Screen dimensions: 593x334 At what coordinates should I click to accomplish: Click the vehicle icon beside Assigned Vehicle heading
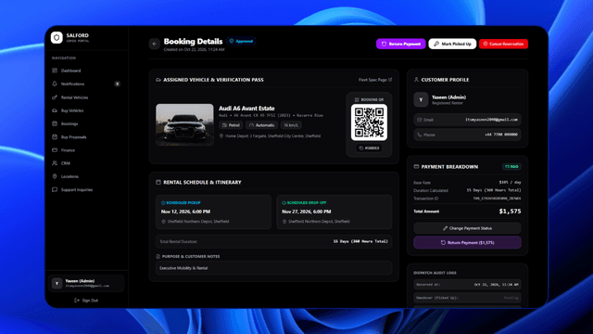coord(158,80)
